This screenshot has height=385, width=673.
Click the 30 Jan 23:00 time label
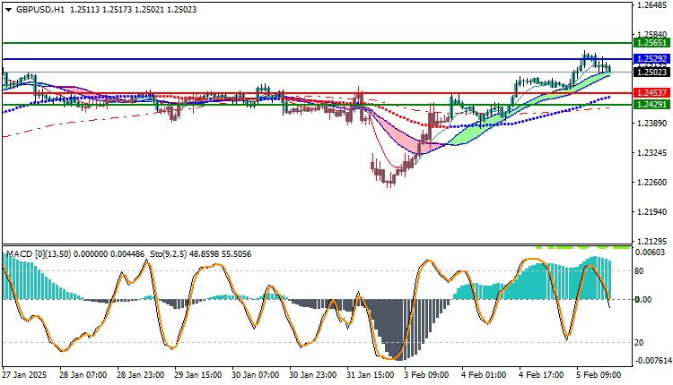click(x=313, y=375)
